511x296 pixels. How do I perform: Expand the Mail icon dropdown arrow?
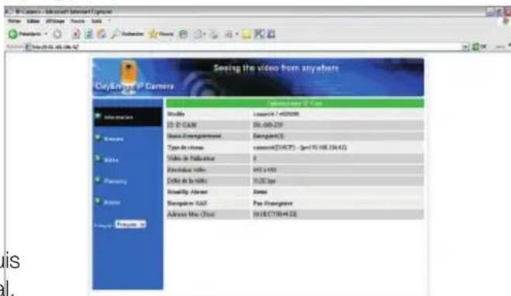(x=205, y=34)
